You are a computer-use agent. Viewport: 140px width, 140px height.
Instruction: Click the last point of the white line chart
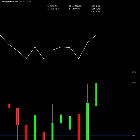[96, 35]
